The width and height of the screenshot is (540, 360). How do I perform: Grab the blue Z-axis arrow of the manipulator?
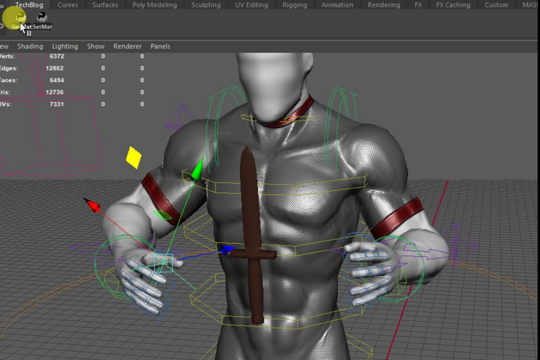pos(227,249)
